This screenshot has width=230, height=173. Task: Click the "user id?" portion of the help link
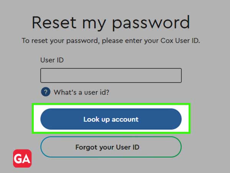tap(97, 92)
